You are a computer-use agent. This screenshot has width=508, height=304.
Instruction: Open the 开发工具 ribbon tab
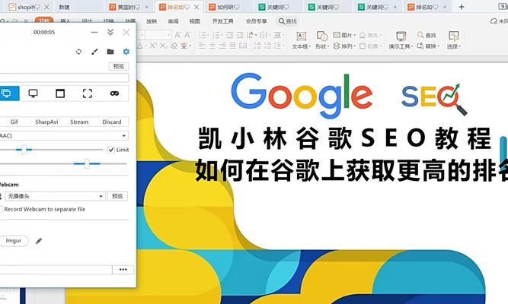[x=222, y=21]
